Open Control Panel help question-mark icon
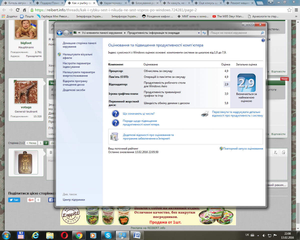 (x=263, y=40)
